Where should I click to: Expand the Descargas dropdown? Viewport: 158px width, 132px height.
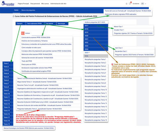(62, 23)
